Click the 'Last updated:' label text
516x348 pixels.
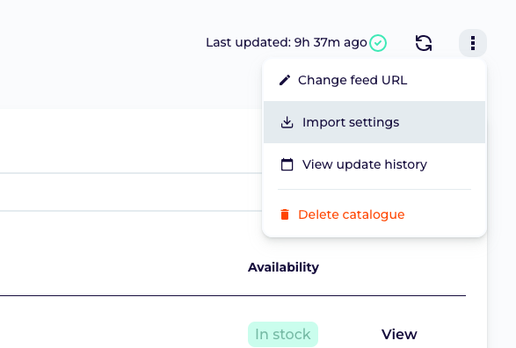(x=249, y=43)
